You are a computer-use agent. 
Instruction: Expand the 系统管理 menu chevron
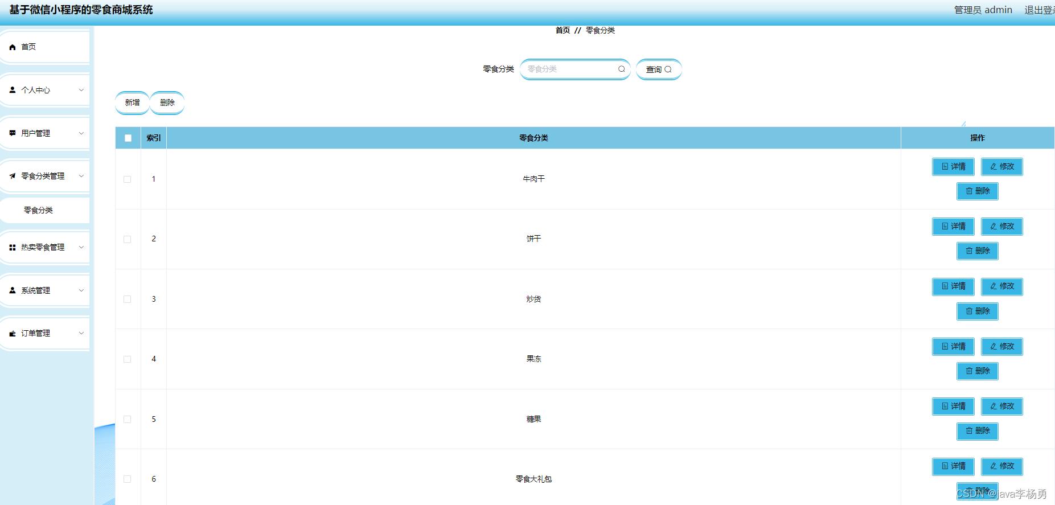pos(81,290)
